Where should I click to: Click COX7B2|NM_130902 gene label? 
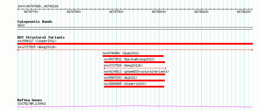pos(32,104)
